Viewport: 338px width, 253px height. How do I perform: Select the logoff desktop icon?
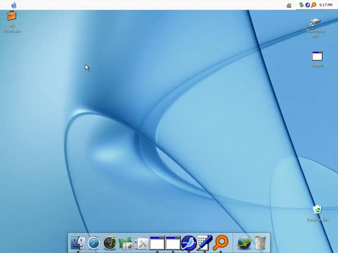coord(317,59)
